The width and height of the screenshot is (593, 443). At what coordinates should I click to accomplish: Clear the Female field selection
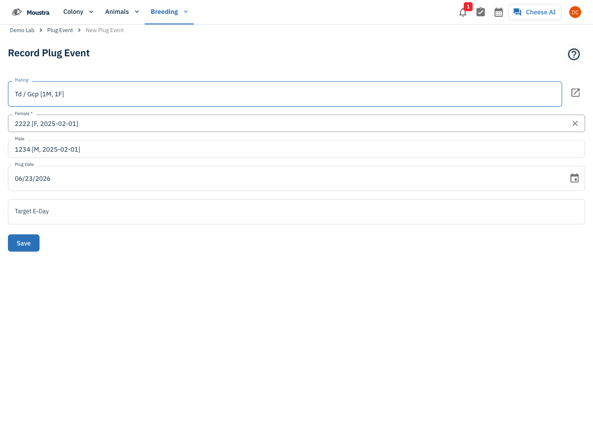point(575,123)
